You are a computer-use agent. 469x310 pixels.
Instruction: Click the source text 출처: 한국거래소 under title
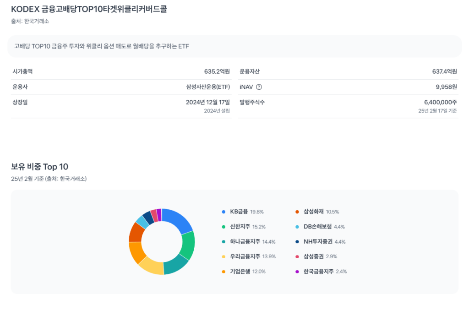point(30,21)
